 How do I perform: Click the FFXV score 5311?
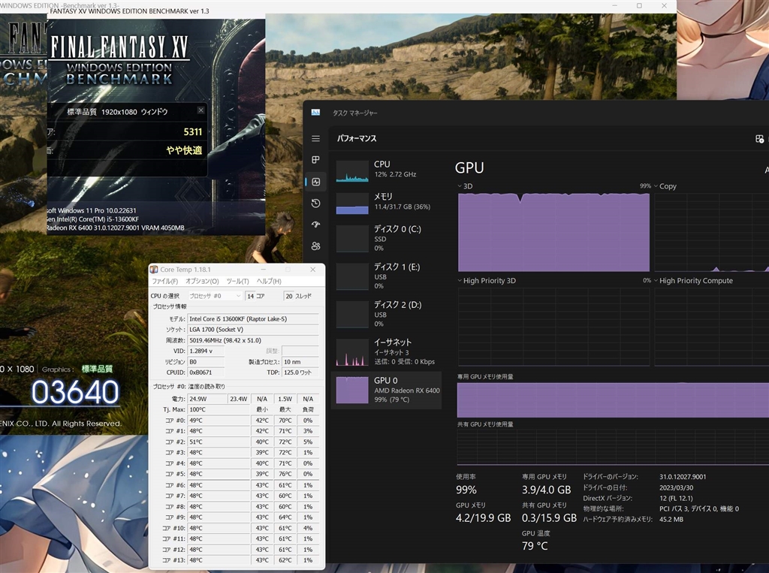[193, 131]
